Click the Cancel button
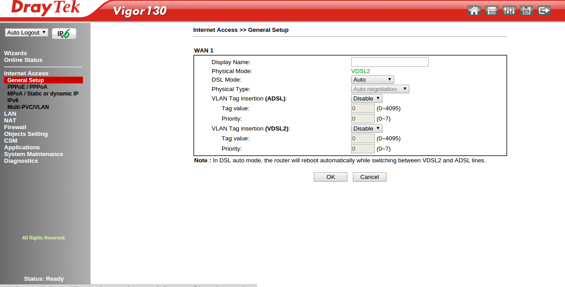 click(369, 177)
